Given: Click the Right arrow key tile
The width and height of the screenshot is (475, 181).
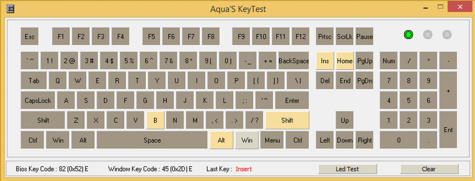Looking at the screenshot, I should click(x=364, y=140).
